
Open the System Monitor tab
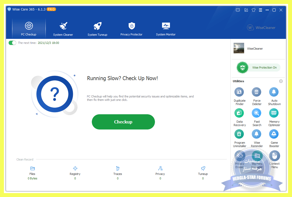tap(166, 29)
